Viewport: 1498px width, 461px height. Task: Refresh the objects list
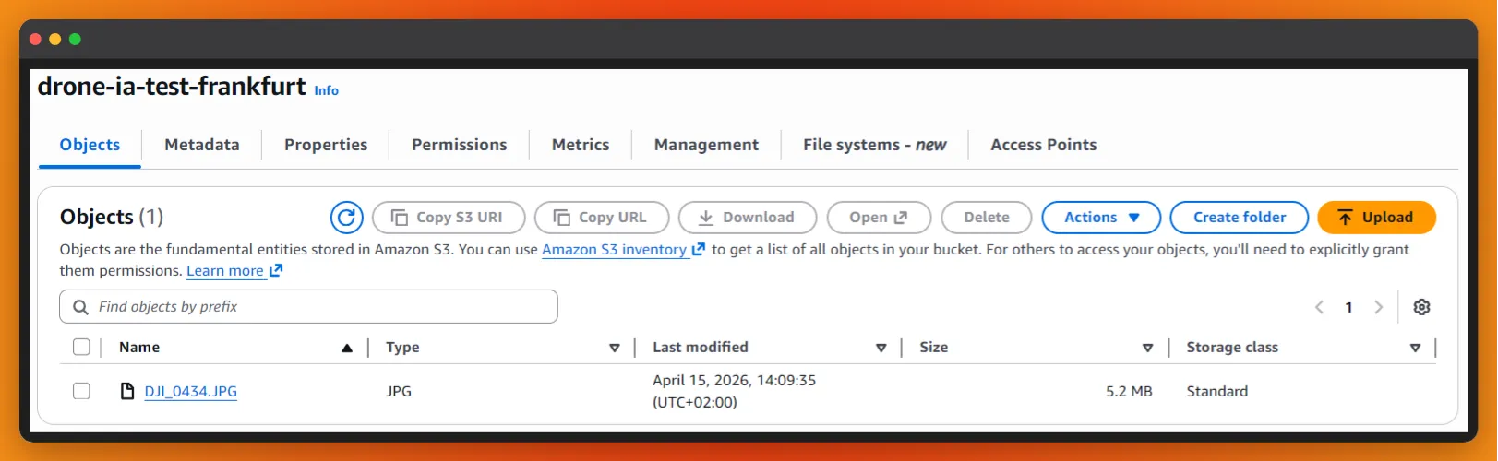pos(346,218)
